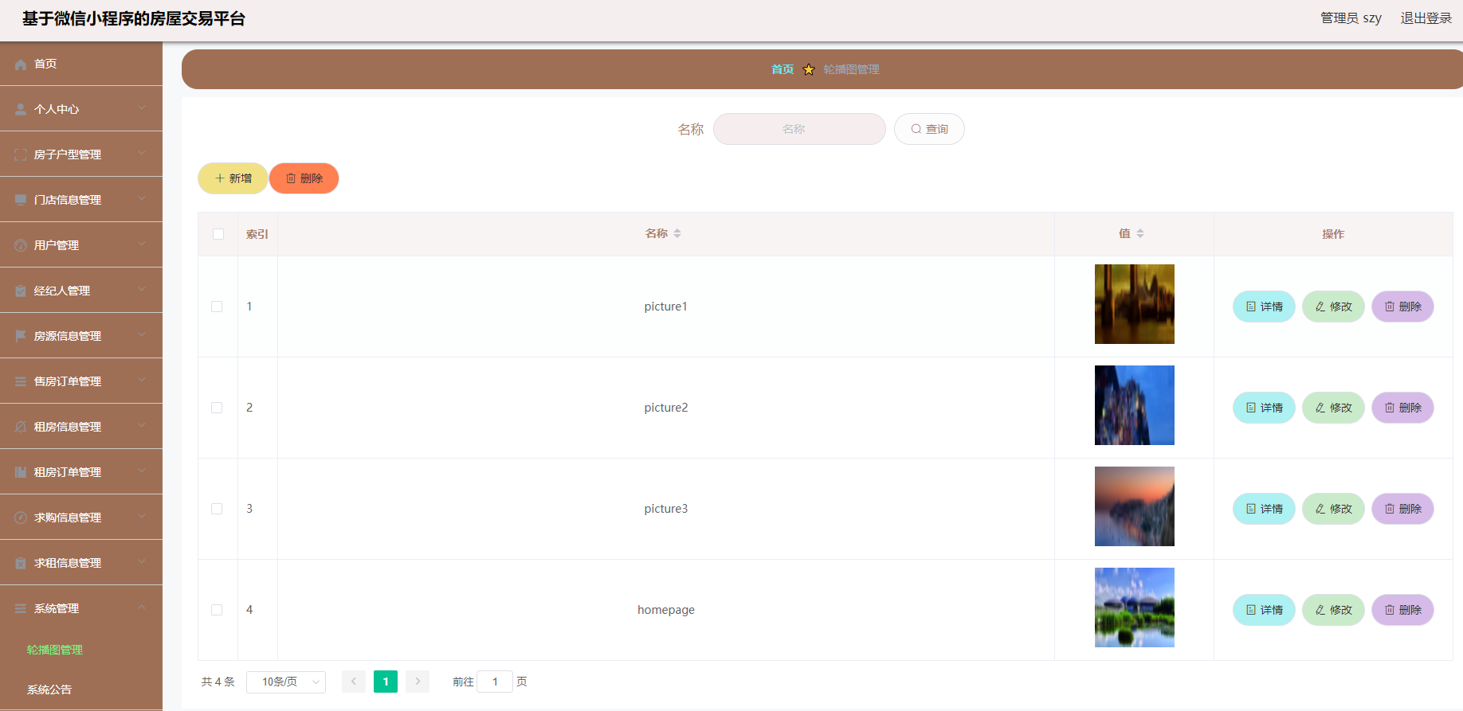Select 轮播图管理 in the sidebar
This screenshot has width=1463, height=711.
point(55,650)
